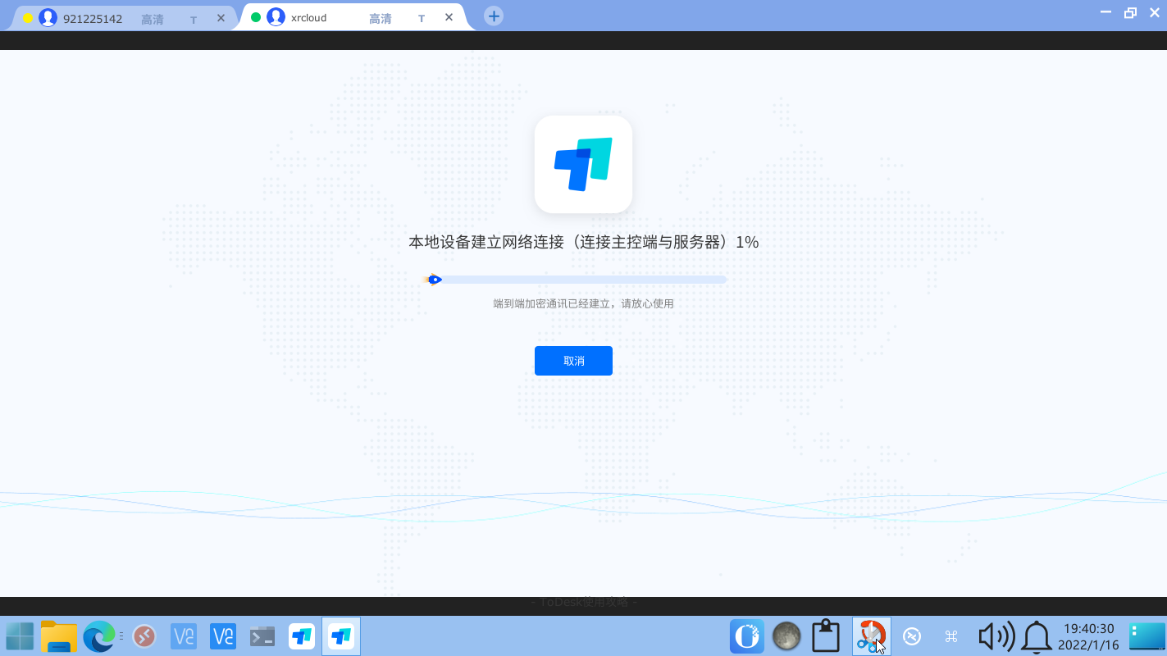Close the 921225142 session tab
The height and width of the screenshot is (656, 1167).
tap(221, 18)
